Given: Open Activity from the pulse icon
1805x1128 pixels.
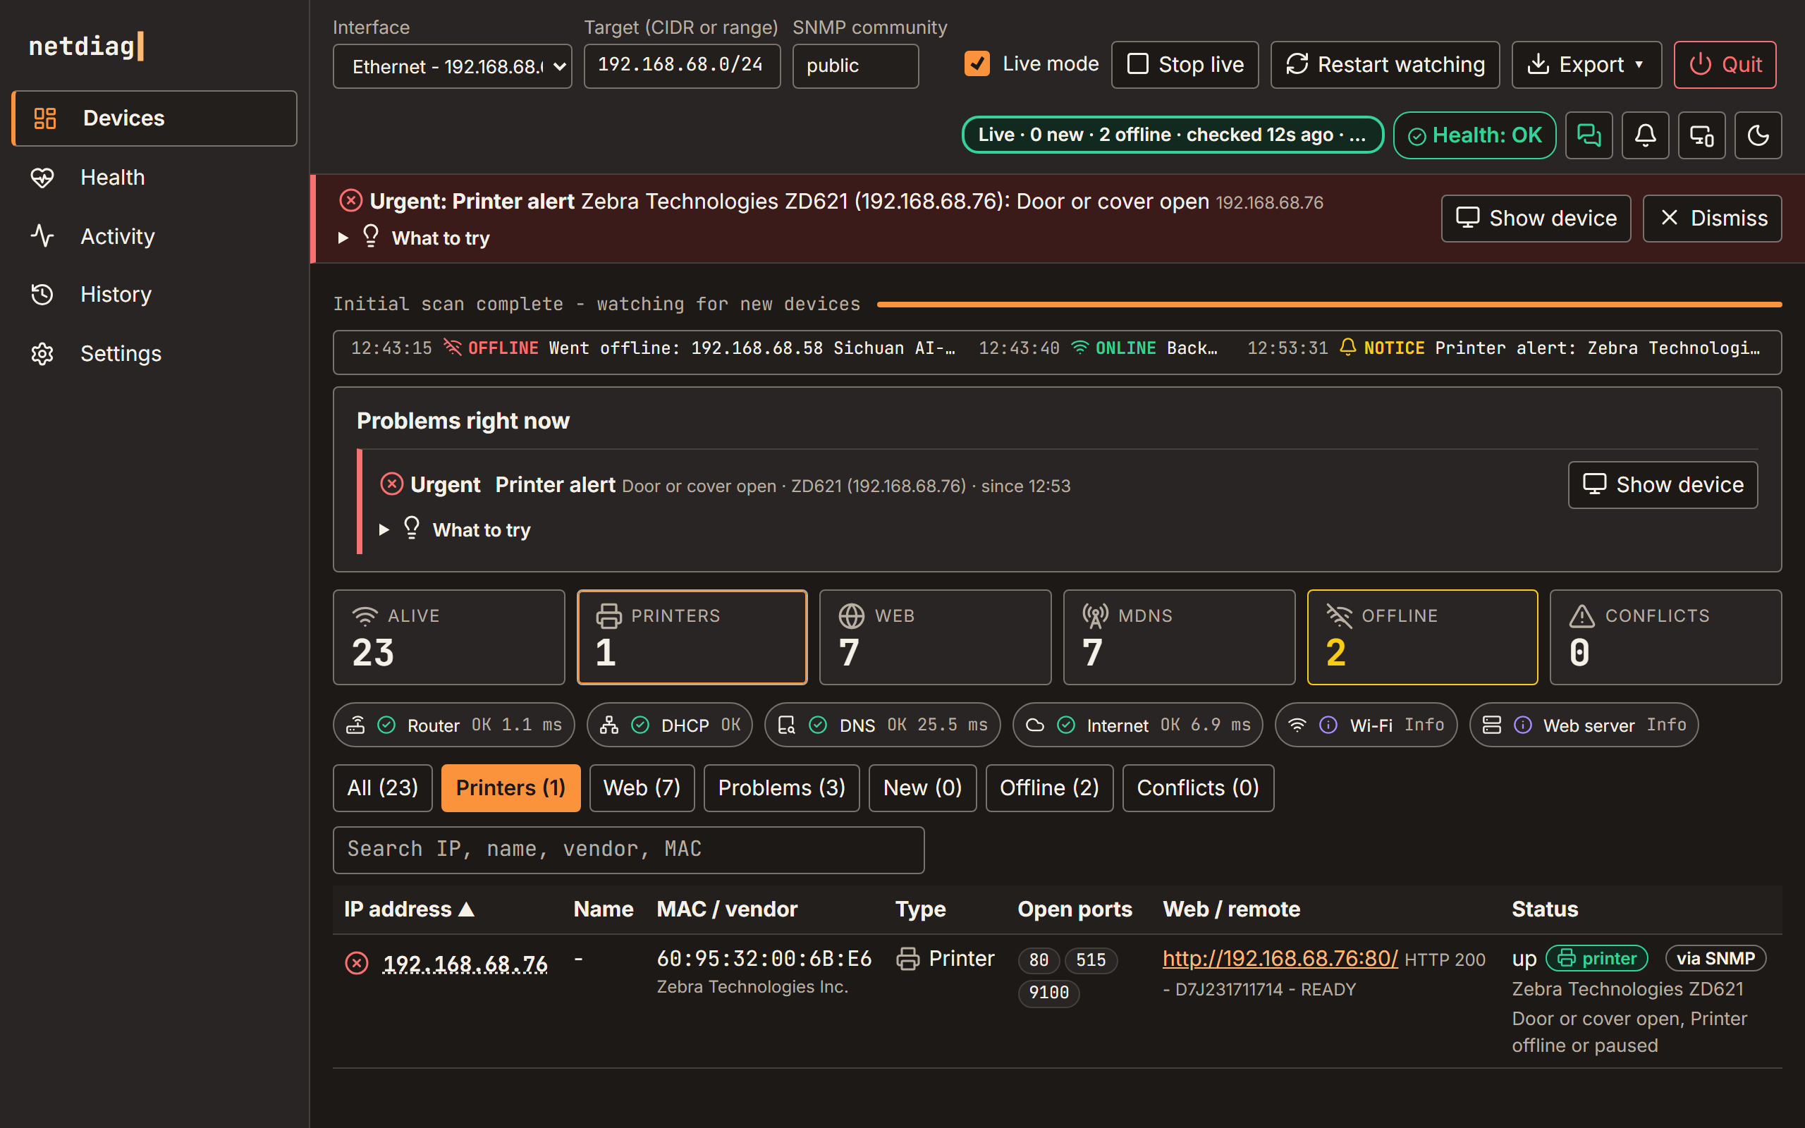Looking at the screenshot, I should pyautogui.click(x=42, y=235).
